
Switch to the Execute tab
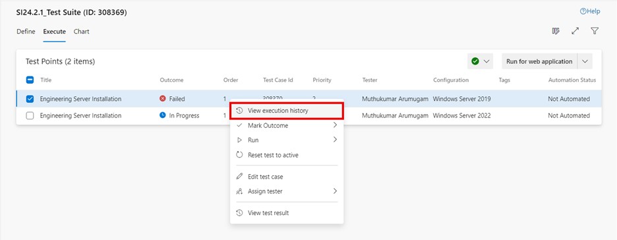pos(54,32)
